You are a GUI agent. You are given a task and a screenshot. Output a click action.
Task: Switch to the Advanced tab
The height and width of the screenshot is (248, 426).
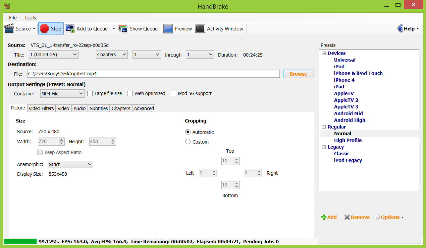click(144, 108)
